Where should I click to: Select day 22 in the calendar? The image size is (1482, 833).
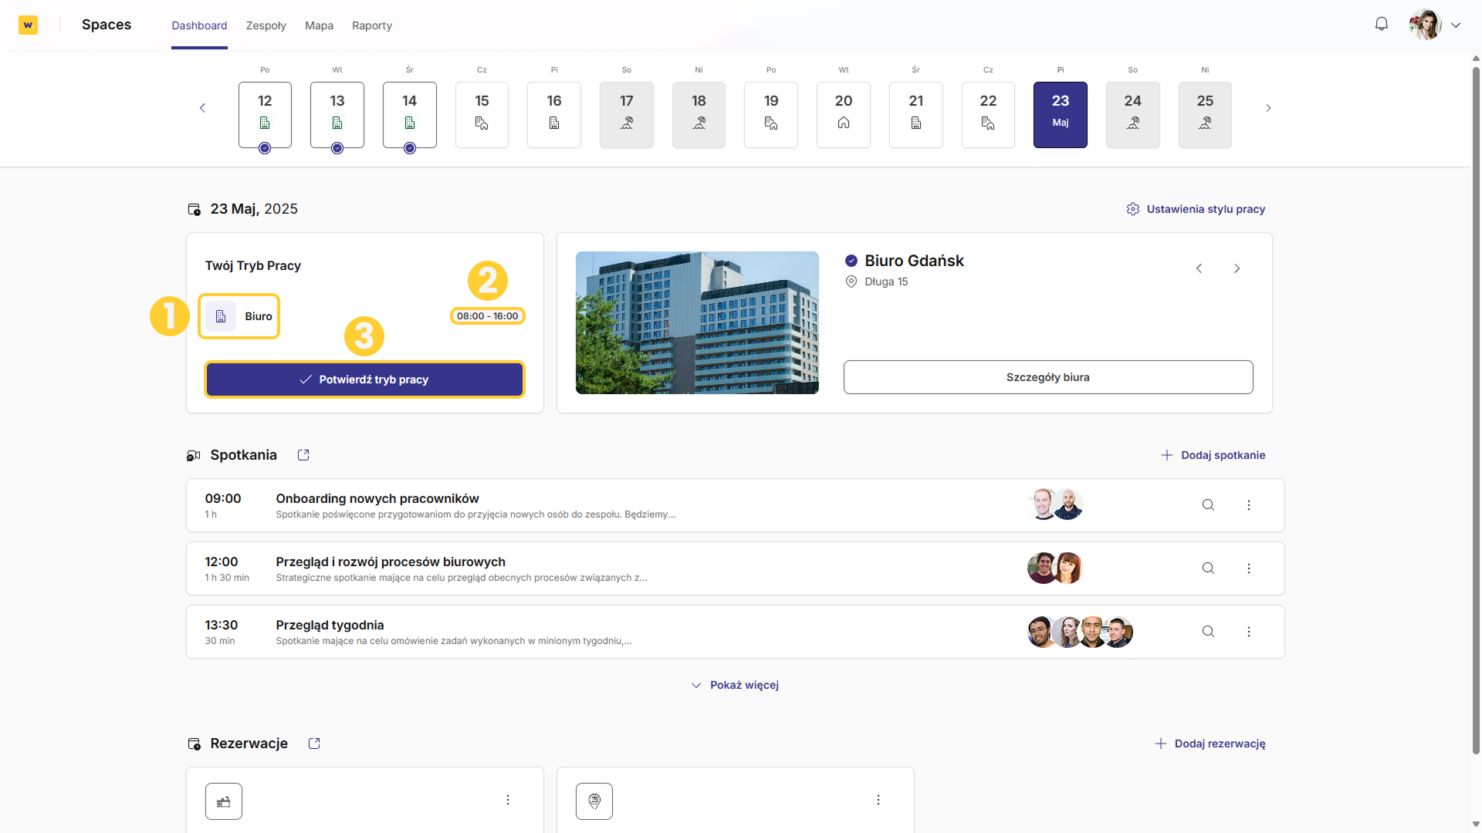click(x=988, y=114)
